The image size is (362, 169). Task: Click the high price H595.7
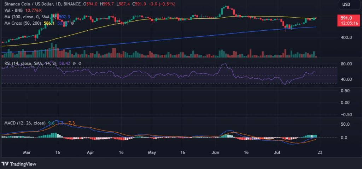107,4
